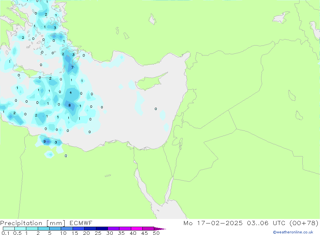This screenshot has height=235, width=320.
Task: Click the 20–25 mm dark blue swatch
Action: [x=90, y=229]
